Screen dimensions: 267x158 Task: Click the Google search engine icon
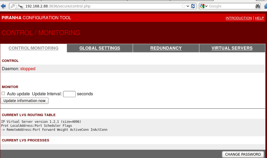pos(202,6)
